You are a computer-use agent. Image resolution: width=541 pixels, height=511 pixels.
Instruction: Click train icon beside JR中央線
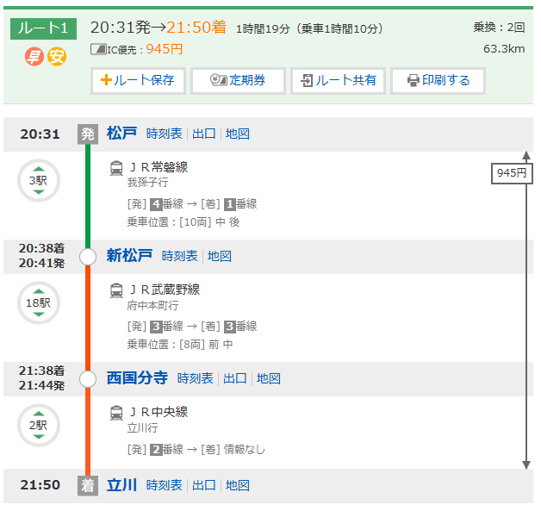click(x=116, y=413)
